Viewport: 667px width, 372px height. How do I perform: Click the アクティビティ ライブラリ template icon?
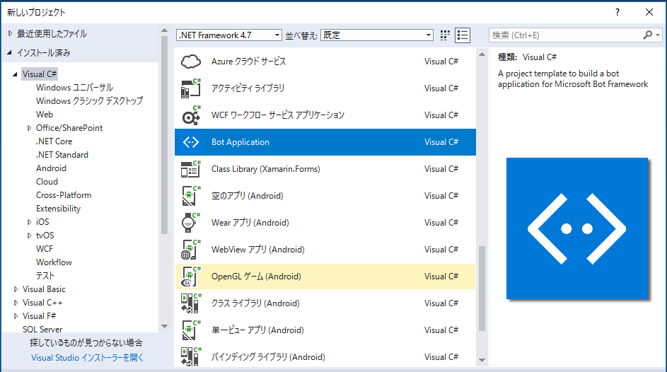190,88
